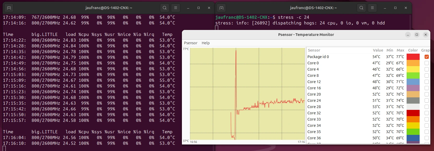Image resolution: width=434 pixels, height=151 pixels.
Task: Enable graph checkbox for Core 12
Action: pos(427,82)
